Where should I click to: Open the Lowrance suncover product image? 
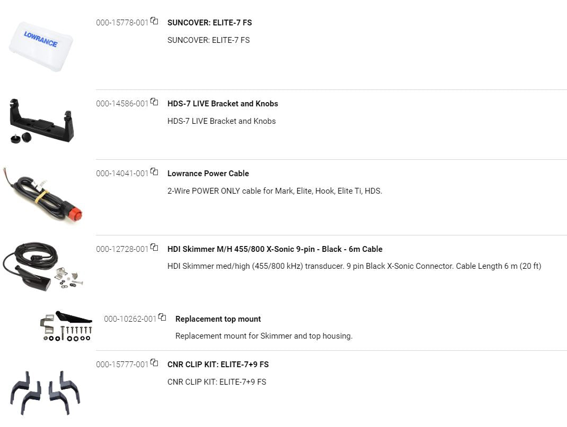(x=41, y=46)
